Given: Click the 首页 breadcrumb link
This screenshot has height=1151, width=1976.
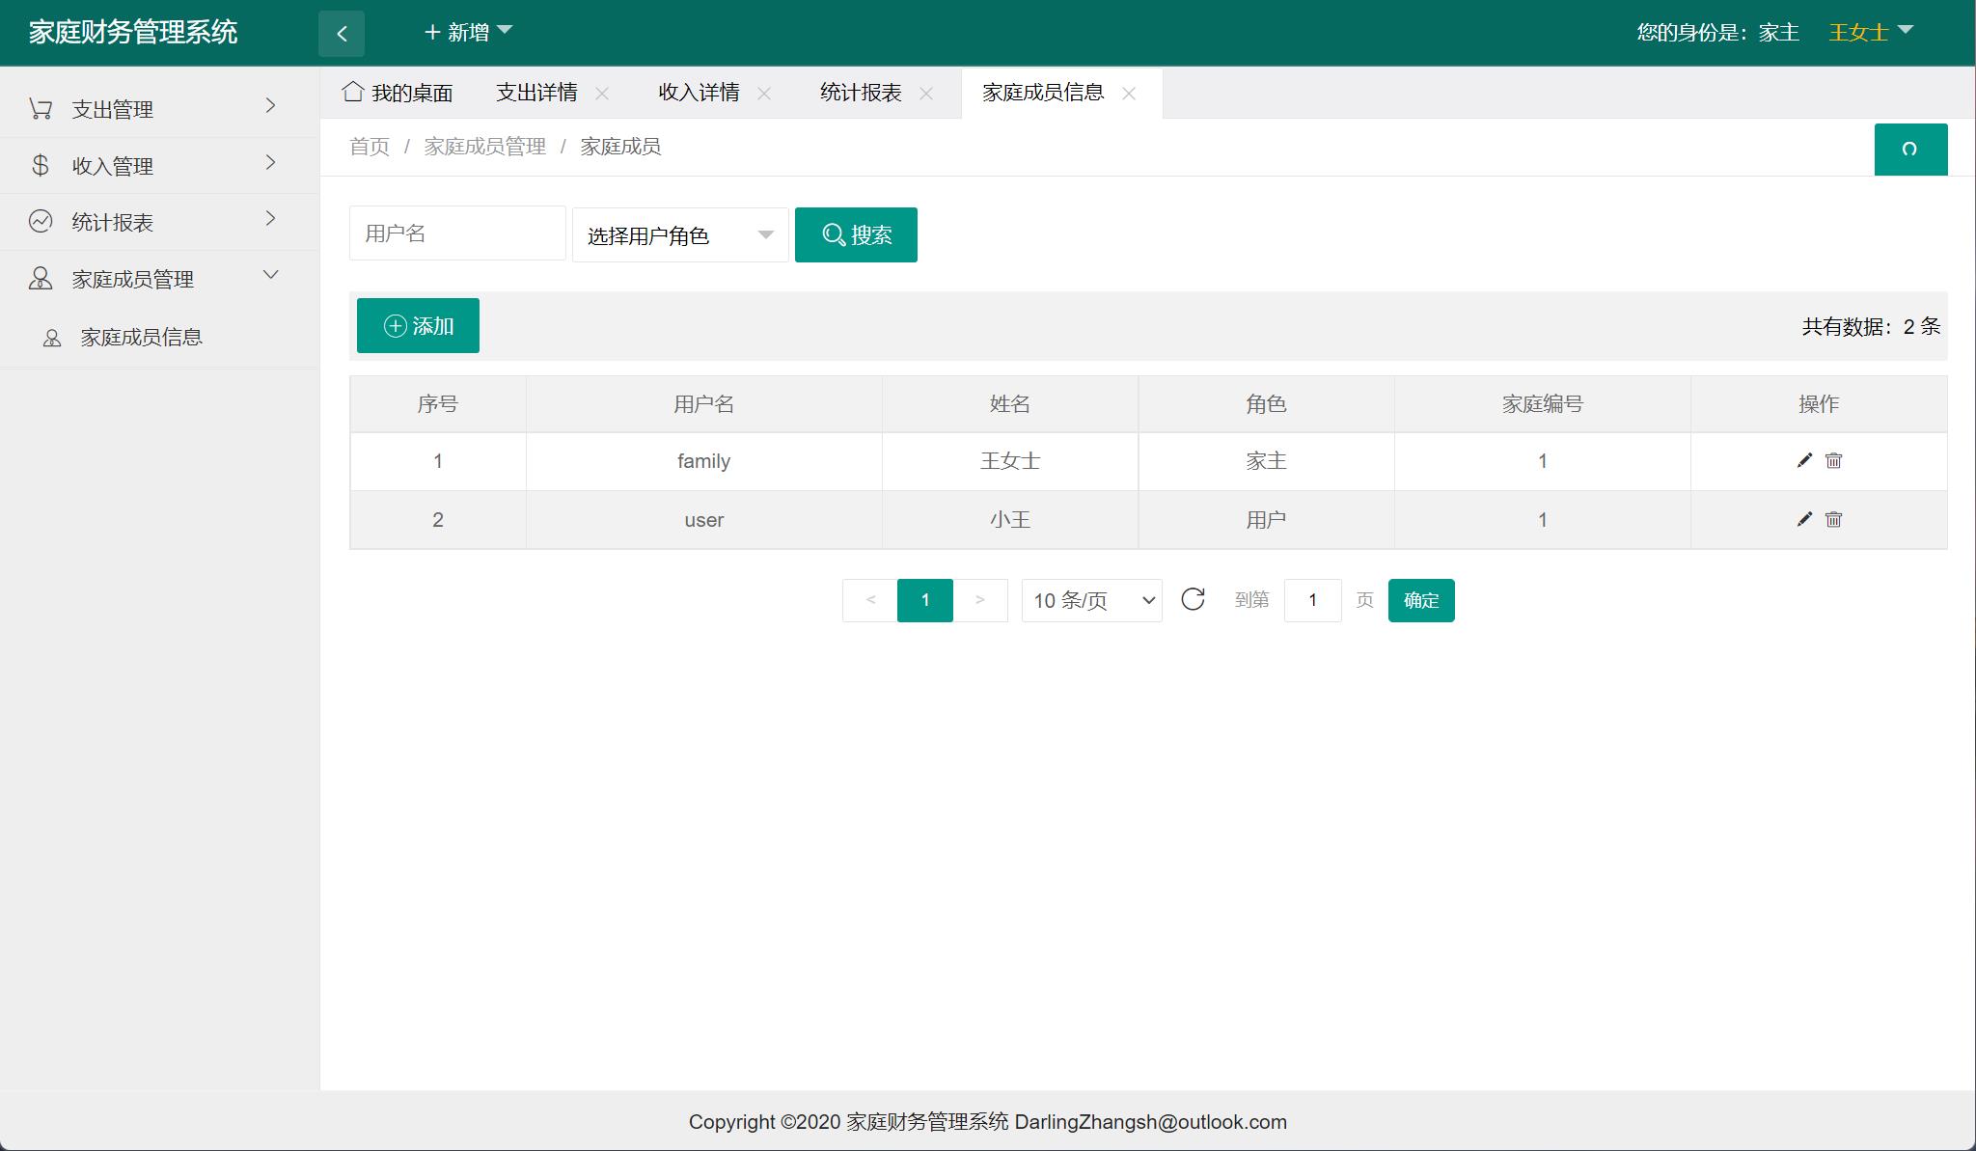Looking at the screenshot, I should tap(369, 147).
